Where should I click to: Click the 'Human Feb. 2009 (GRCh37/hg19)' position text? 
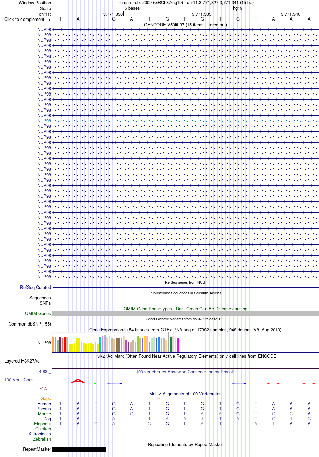[150, 2]
